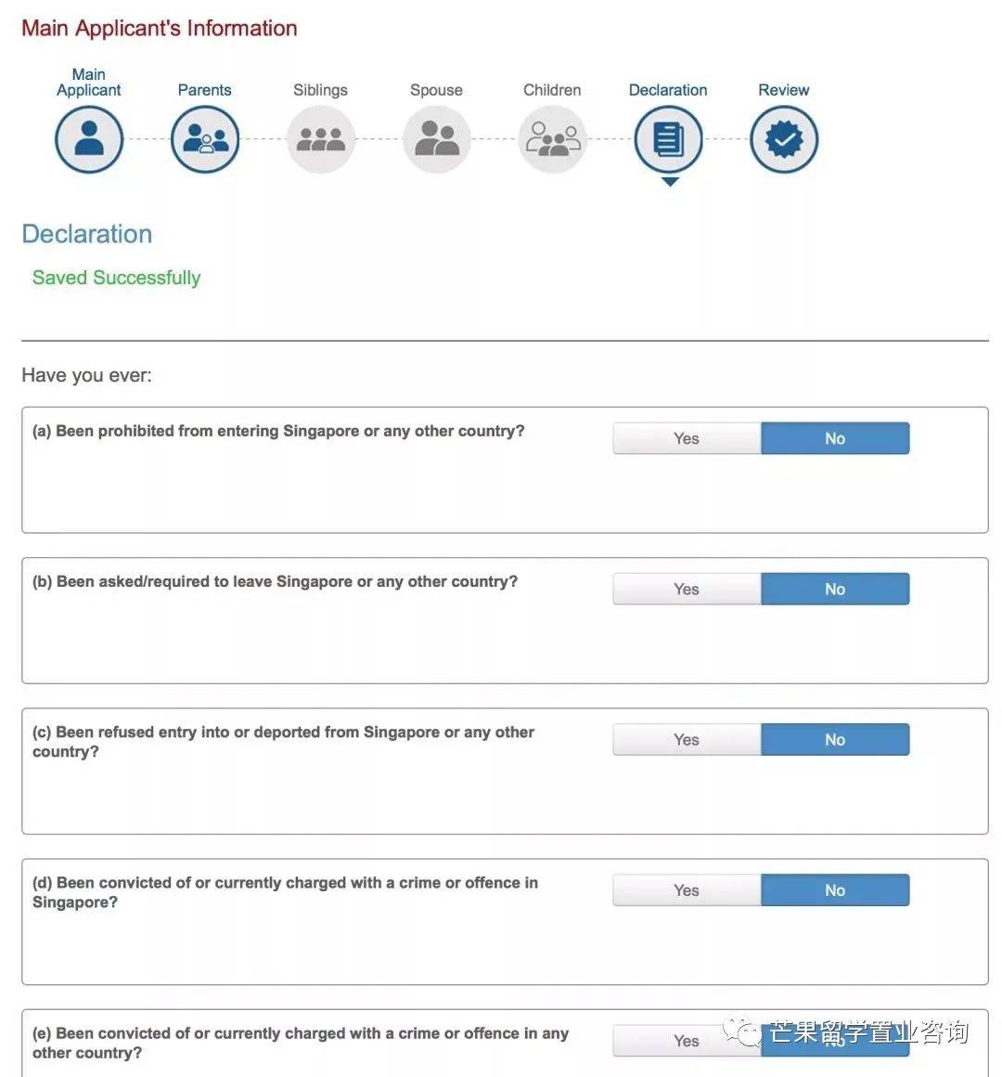Viewport: 1002px width, 1077px height.
Task: Click the Declaration step label
Action: pyautogui.click(x=668, y=90)
